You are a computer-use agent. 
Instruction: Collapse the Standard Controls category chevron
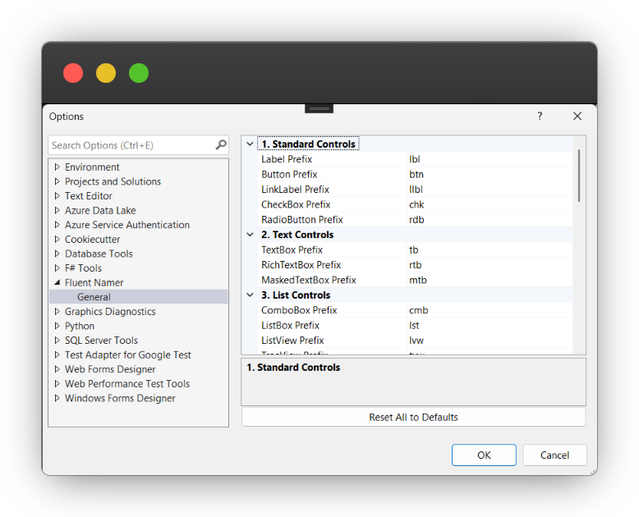tap(250, 144)
